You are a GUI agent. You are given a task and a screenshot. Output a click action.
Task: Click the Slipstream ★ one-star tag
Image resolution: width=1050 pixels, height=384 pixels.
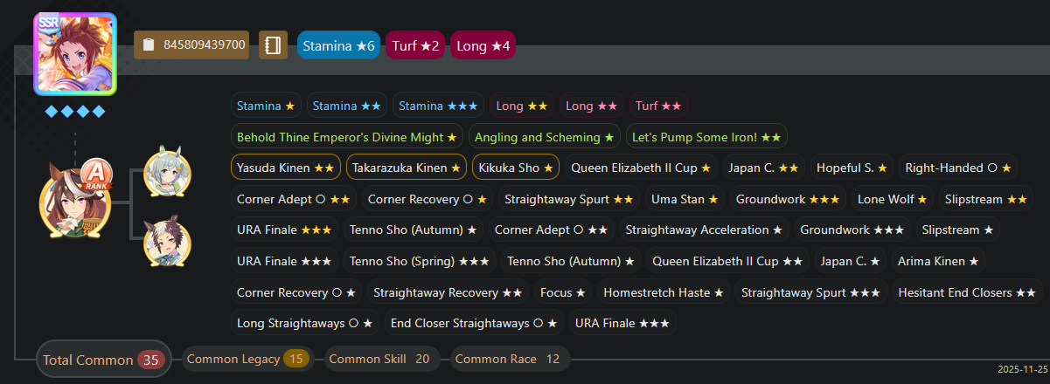(x=958, y=230)
